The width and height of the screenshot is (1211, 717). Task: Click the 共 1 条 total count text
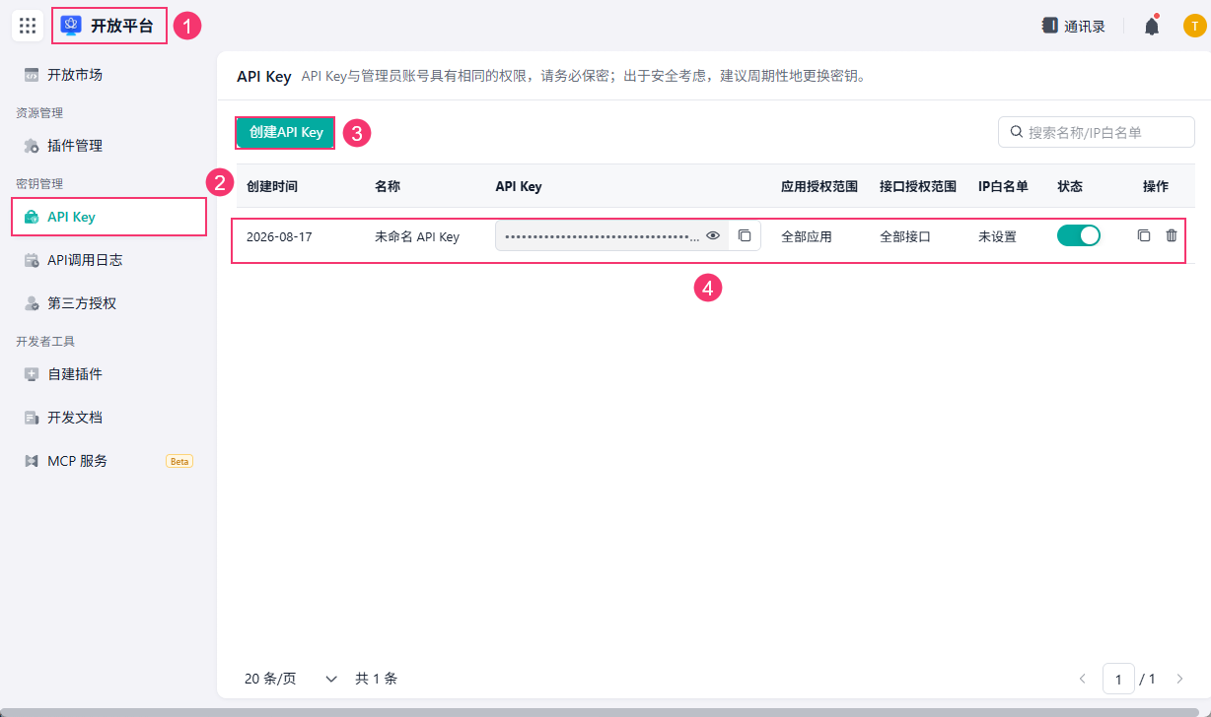click(377, 679)
